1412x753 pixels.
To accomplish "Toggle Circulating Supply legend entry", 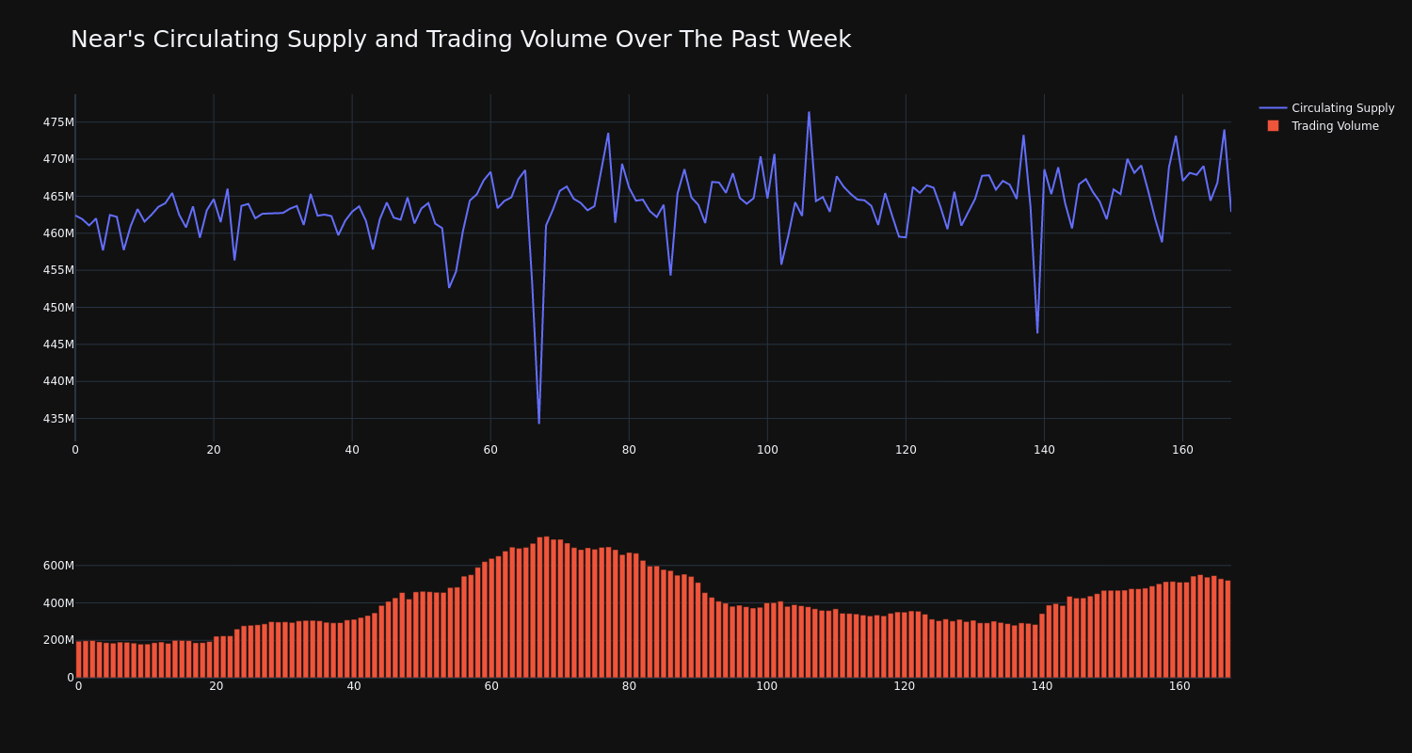I will (x=1326, y=108).
